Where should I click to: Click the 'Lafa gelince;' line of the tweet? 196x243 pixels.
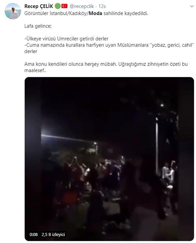[x=38, y=26]
